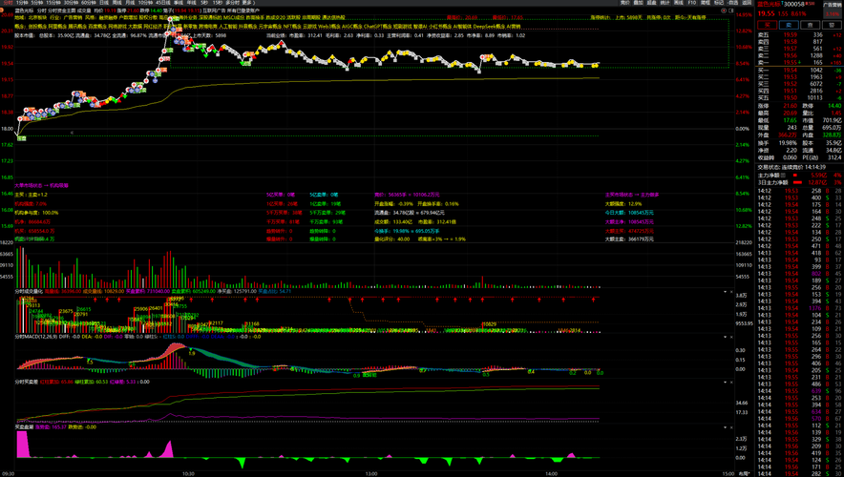Screen dimensions: 844x477
Task: Select the 卖五 19.59 order row
Action: (799, 35)
